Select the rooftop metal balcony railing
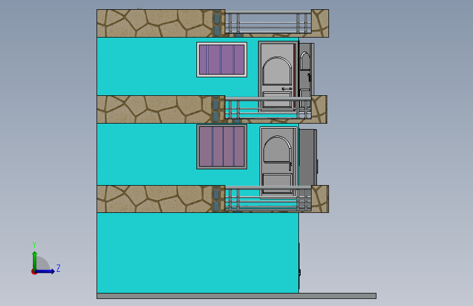The height and width of the screenshot is (306, 473). [x=268, y=22]
